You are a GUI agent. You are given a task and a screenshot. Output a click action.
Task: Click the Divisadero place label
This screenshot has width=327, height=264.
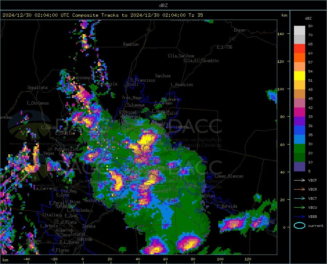click(177, 127)
